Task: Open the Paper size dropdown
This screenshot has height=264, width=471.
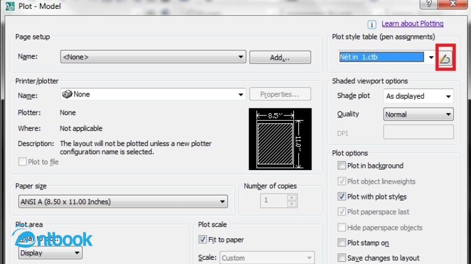Action: click(123, 201)
